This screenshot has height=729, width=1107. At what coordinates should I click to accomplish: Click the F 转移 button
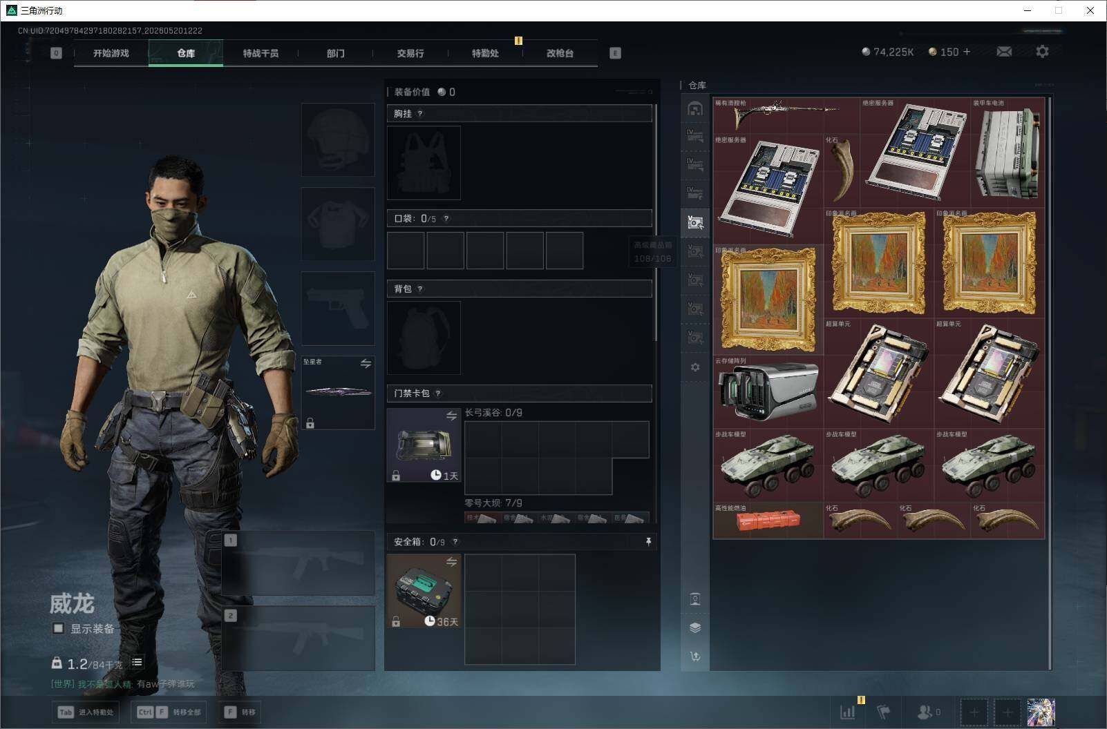(240, 712)
